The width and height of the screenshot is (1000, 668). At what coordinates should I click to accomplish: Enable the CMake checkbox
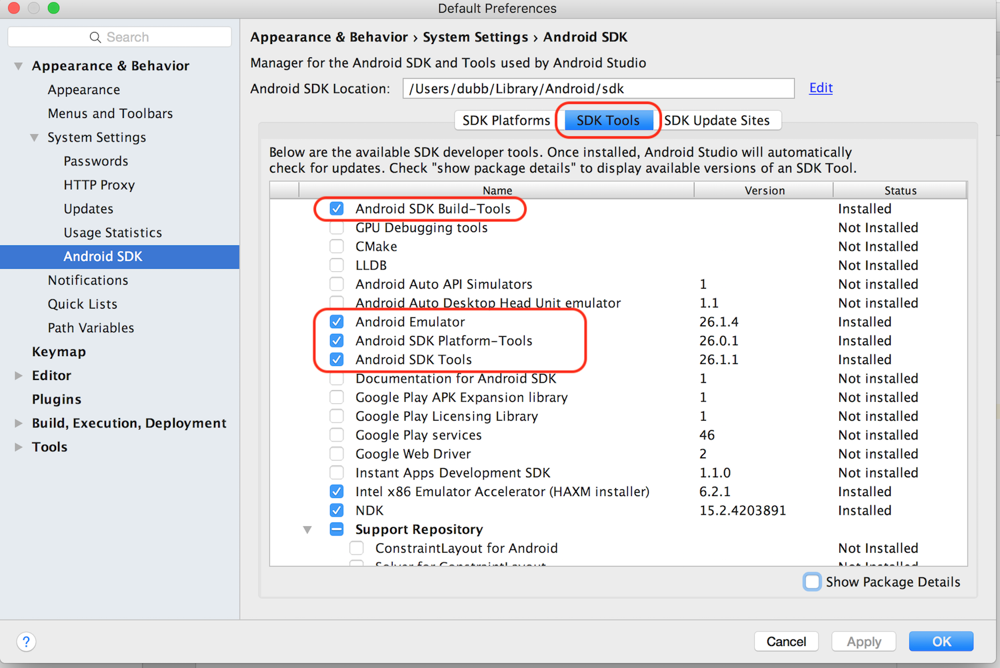click(337, 247)
